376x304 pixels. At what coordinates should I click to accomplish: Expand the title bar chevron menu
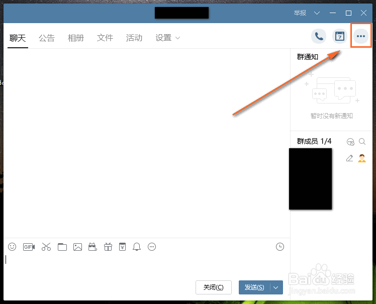[x=317, y=13]
